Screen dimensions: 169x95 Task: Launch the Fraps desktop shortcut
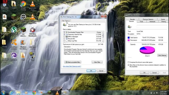32,56
